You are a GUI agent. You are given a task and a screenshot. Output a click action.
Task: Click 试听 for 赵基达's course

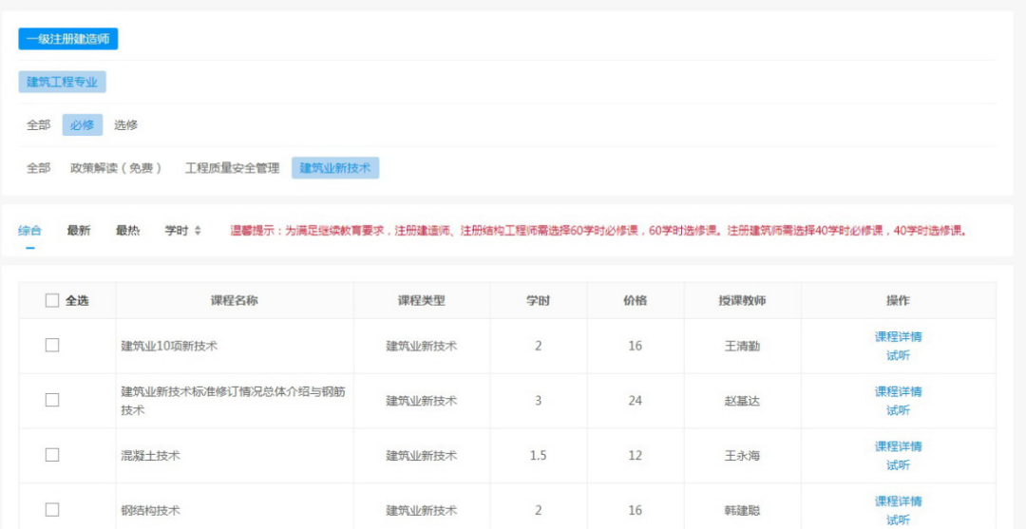click(x=899, y=410)
